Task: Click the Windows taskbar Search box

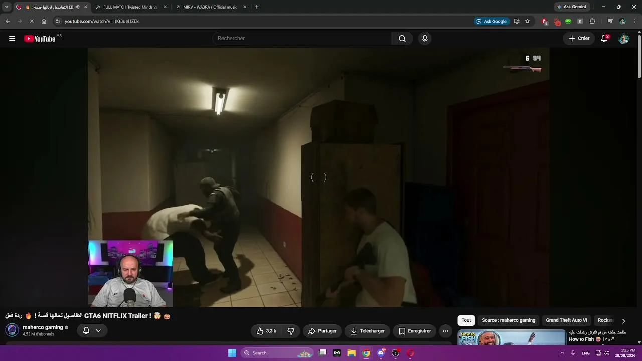Action: [x=277, y=353]
